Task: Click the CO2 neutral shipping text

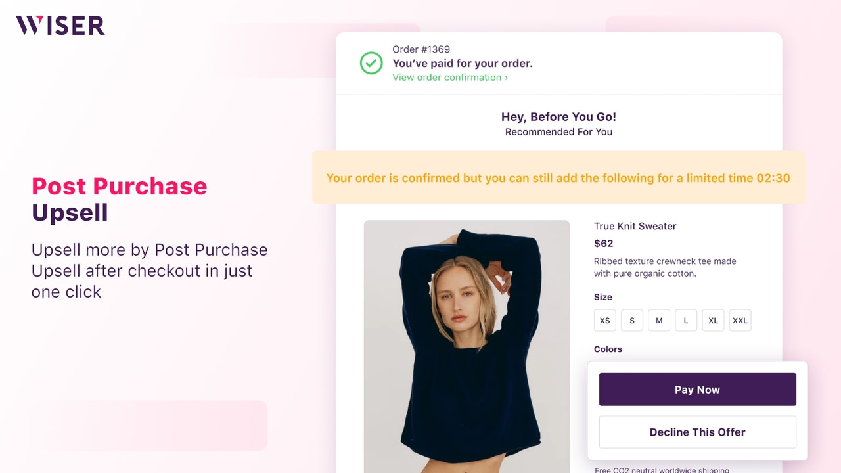Action: click(x=661, y=470)
